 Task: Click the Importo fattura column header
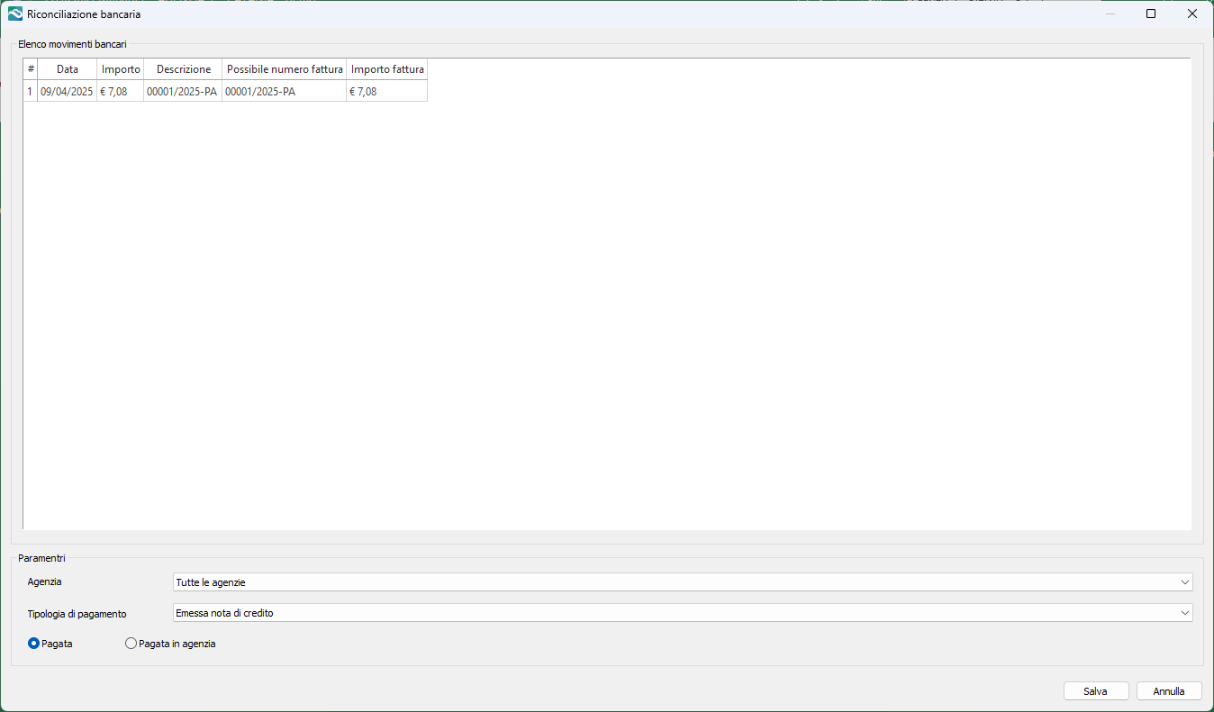[x=387, y=69]
